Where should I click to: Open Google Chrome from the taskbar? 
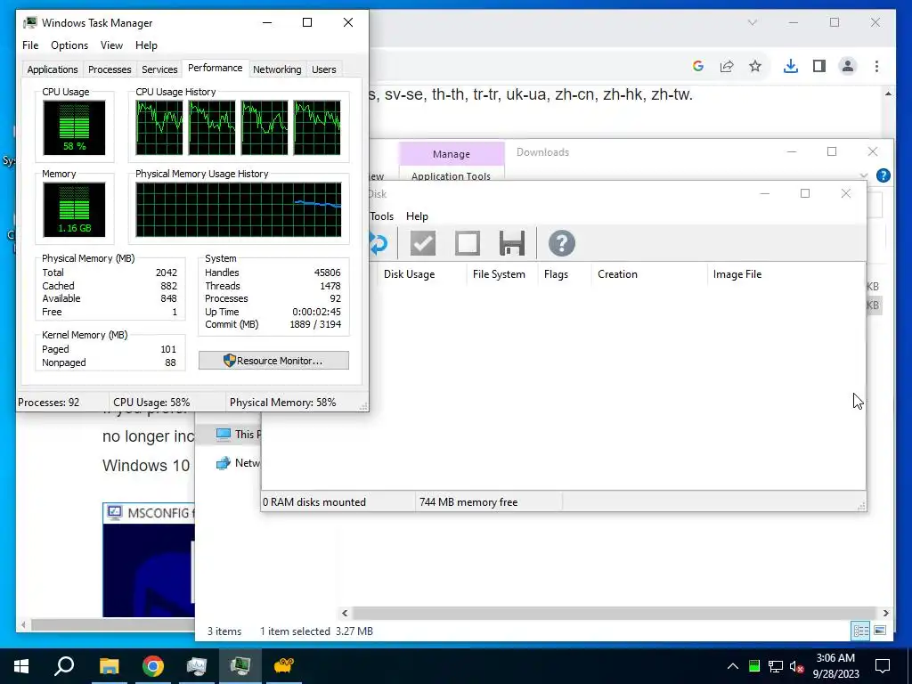[153, 666]
